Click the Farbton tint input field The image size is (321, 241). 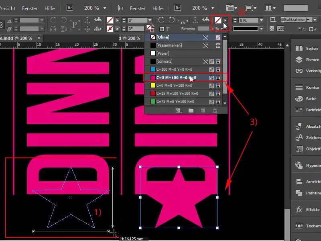point(204,29)
